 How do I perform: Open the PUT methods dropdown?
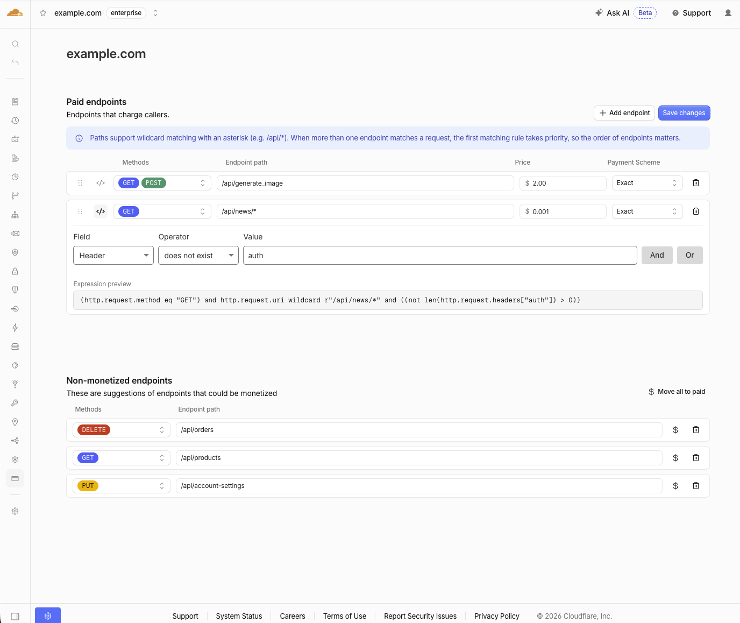tap(122, 486)
